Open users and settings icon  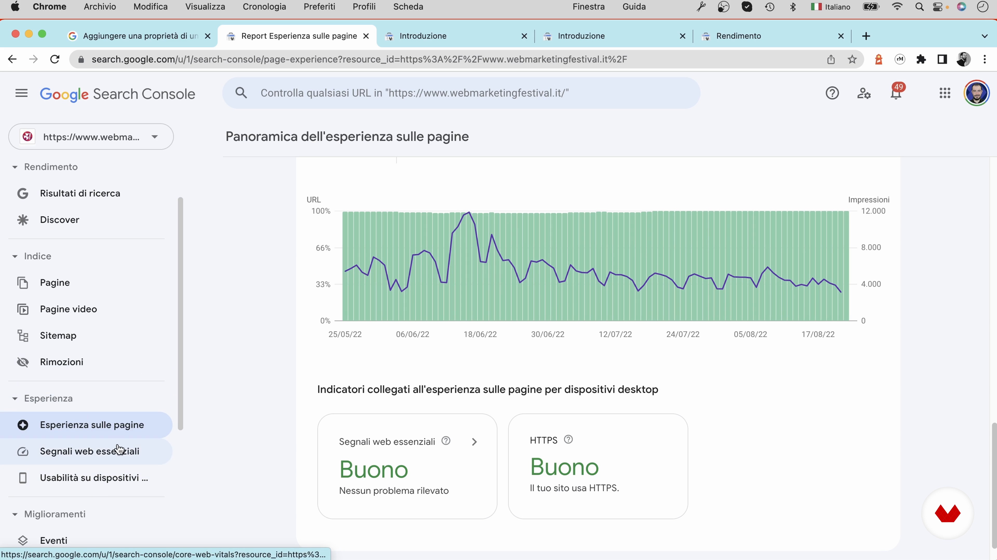click(864, 93)
